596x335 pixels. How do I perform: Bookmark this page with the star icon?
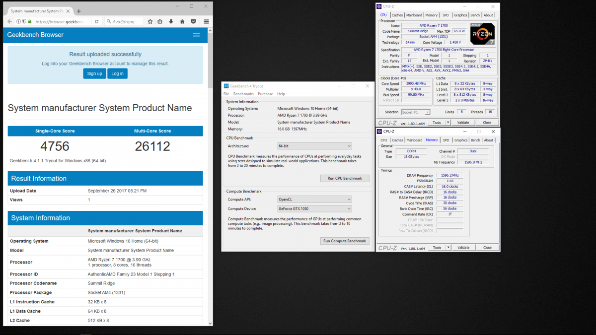pyautogui.click(x=149, y=21)
